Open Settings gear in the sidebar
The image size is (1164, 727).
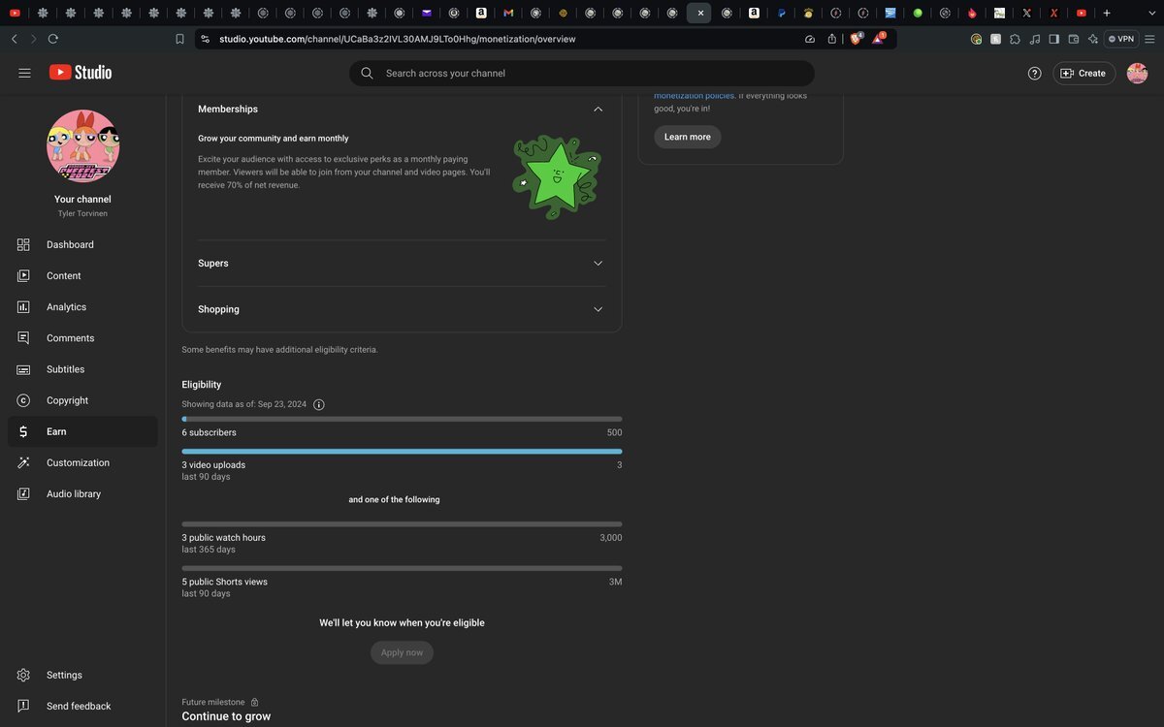(23, 676)
